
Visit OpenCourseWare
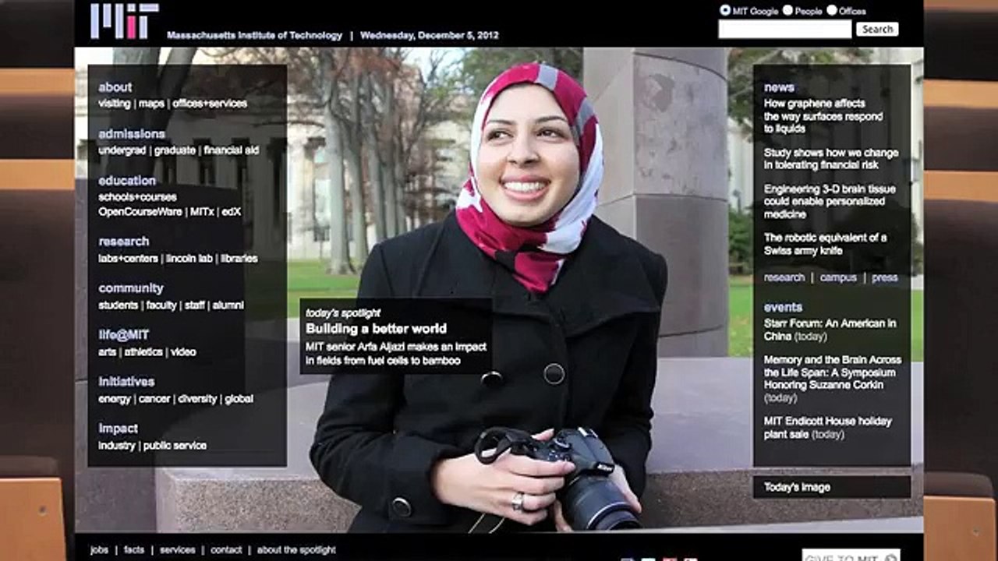(x=140, y=212)
